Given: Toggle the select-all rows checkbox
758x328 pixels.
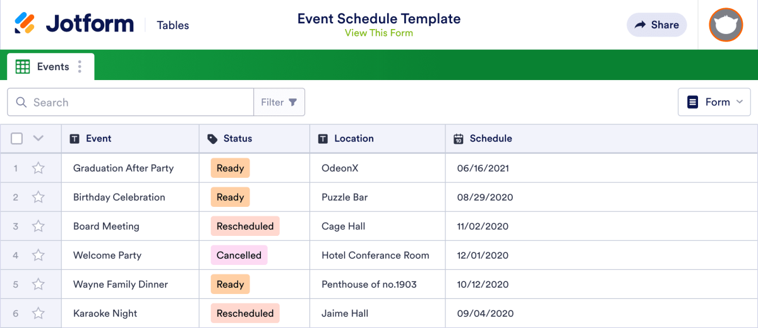Looking at the screenshot, I should pyautogui.click(x=17, y=139).
